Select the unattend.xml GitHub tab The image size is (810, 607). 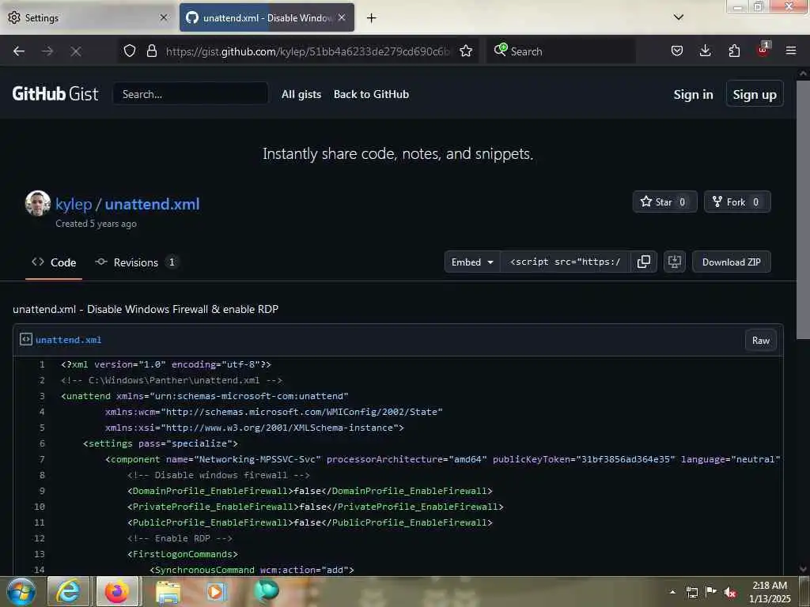click(267, 17)
